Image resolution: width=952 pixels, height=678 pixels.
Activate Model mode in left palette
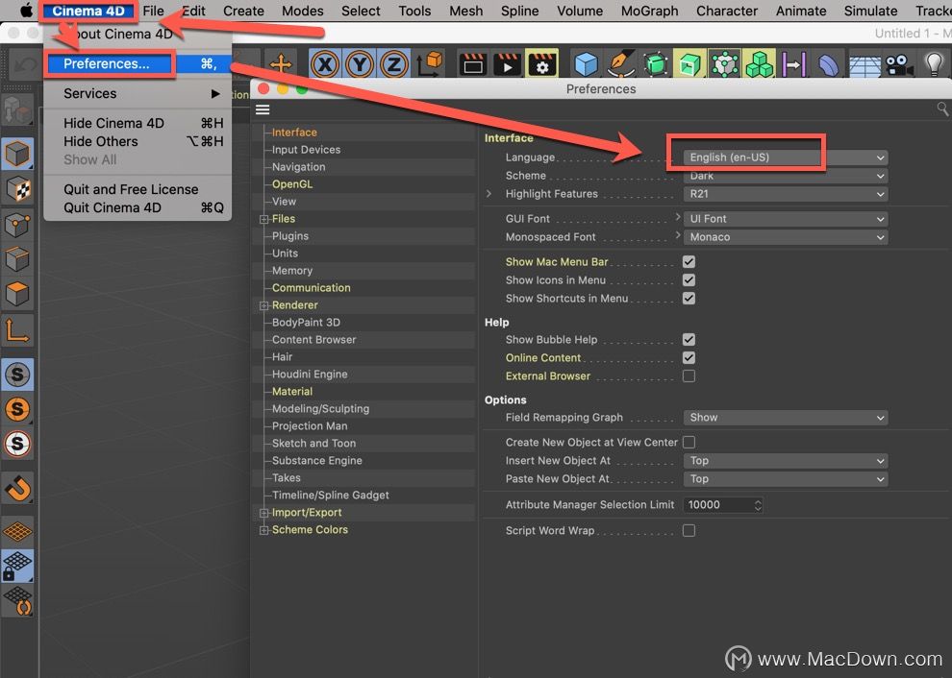click(x=17, y=154)
